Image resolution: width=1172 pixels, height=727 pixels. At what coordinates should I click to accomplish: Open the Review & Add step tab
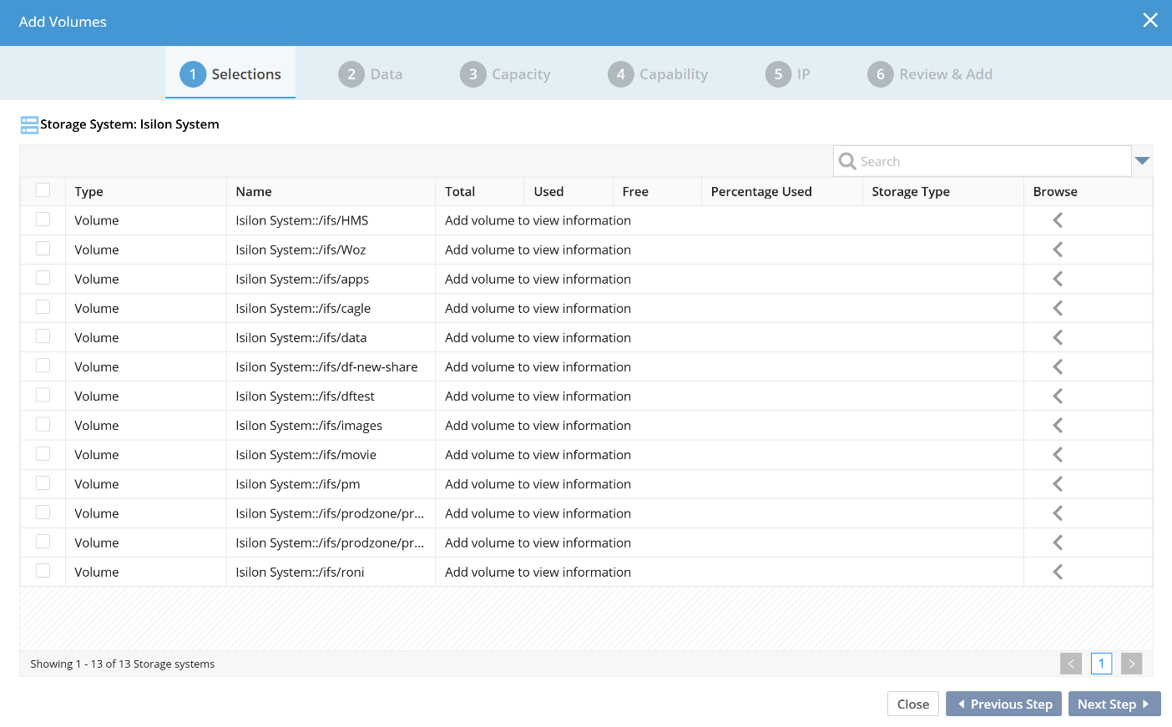point(930,74)
